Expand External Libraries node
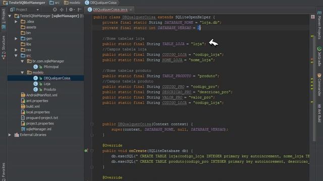Image resolution: width=323 pixels, height=181 pixels. 10,135
